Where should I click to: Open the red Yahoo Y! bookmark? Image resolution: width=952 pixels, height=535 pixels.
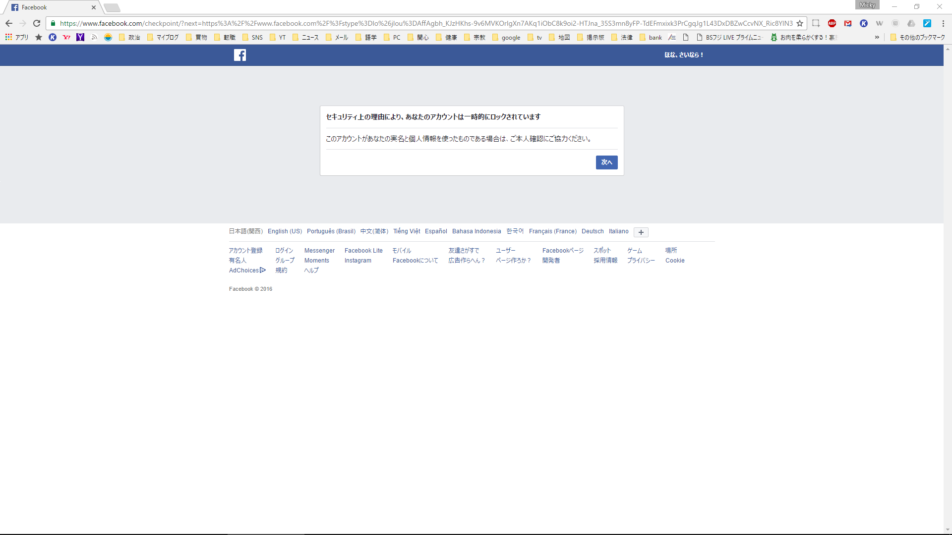pyautogui.click(x=66, y=37)
